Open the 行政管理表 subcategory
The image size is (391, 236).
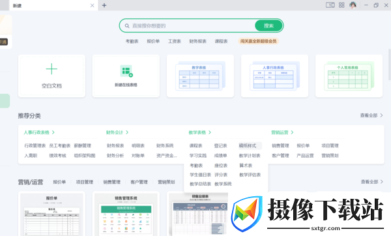35,145
